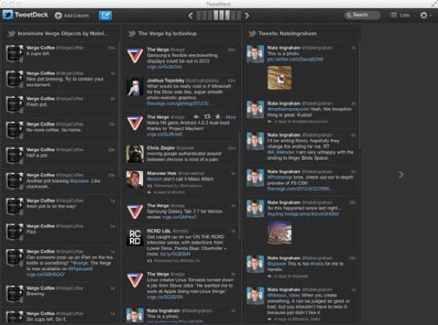The height and width of the screenshot is (325, 438).
Task: Go to previous columns with left arrow
Action: (x=191, y=15)
